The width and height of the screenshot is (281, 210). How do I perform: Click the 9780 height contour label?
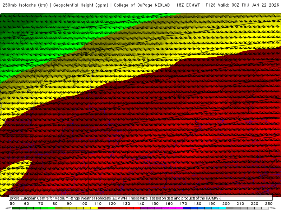click(85, 54)
